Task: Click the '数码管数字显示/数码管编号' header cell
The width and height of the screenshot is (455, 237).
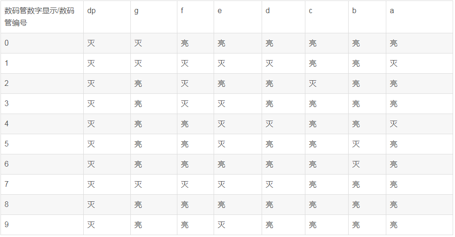Action: pos(40,16)
